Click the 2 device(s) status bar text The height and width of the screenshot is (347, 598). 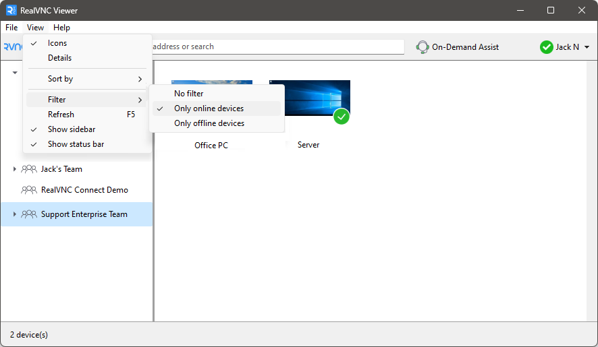pyautogui.click(x=29, y=335)
